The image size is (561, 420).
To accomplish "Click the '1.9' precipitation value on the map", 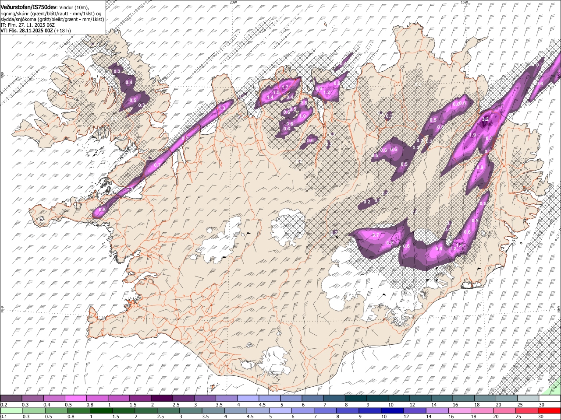I will [473, 135].
